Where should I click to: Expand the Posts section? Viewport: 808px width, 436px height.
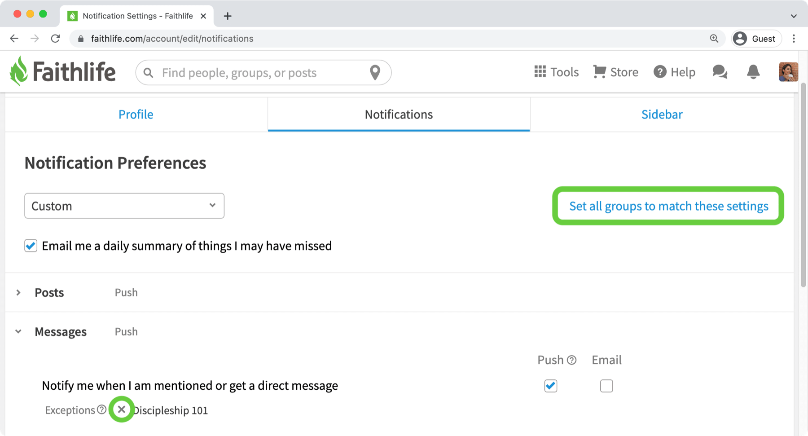(x=18, y=292)
